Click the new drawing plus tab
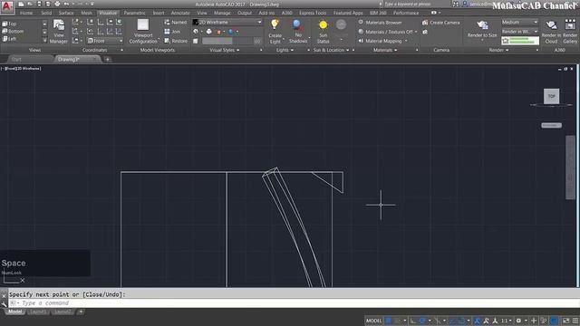580x326 pixels. (x=107, y=59)
